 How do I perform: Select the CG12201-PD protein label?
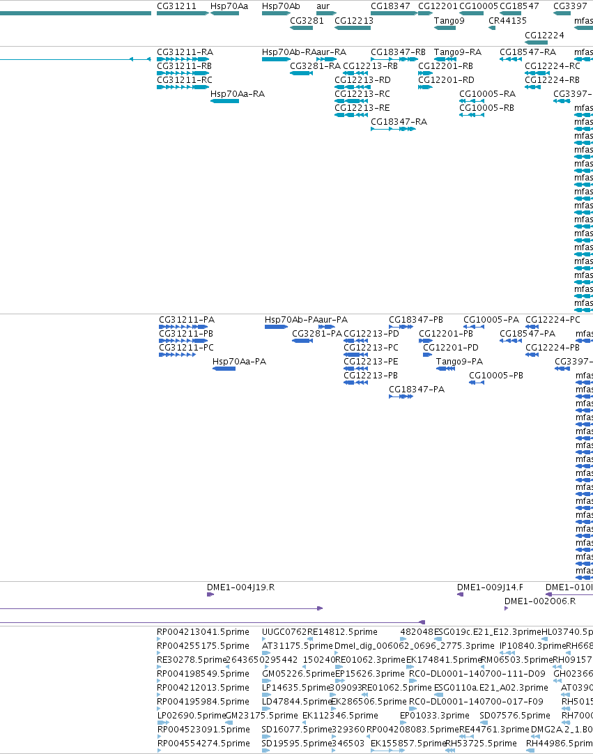pos(451,348)
